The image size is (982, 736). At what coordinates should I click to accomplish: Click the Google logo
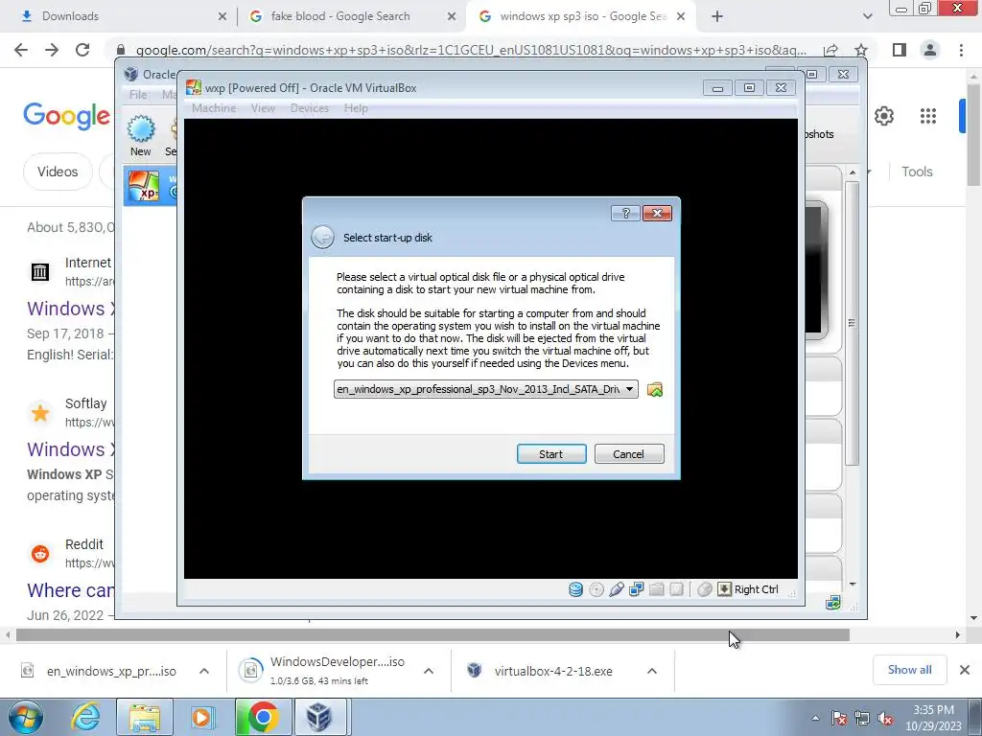point(66,116)
